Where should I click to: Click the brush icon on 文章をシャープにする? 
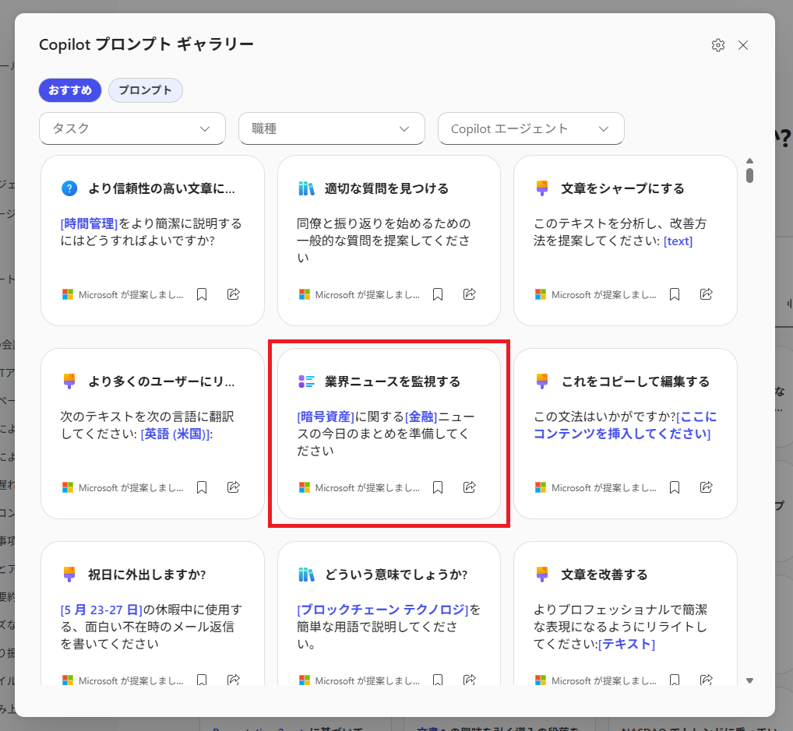pos(542,188)
